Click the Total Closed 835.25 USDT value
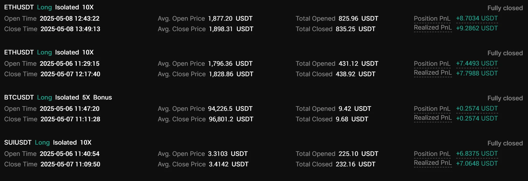This screenshot has width=528, height=181. (355, 29)
